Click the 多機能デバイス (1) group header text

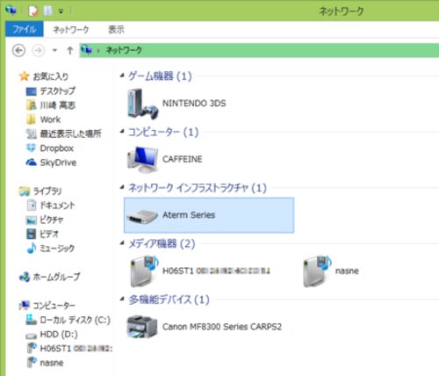pos(169,300)
